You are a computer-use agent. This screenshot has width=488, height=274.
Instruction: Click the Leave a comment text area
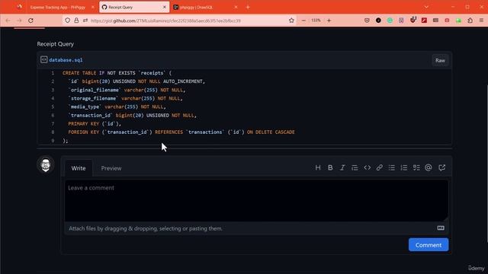coord(256,201)
